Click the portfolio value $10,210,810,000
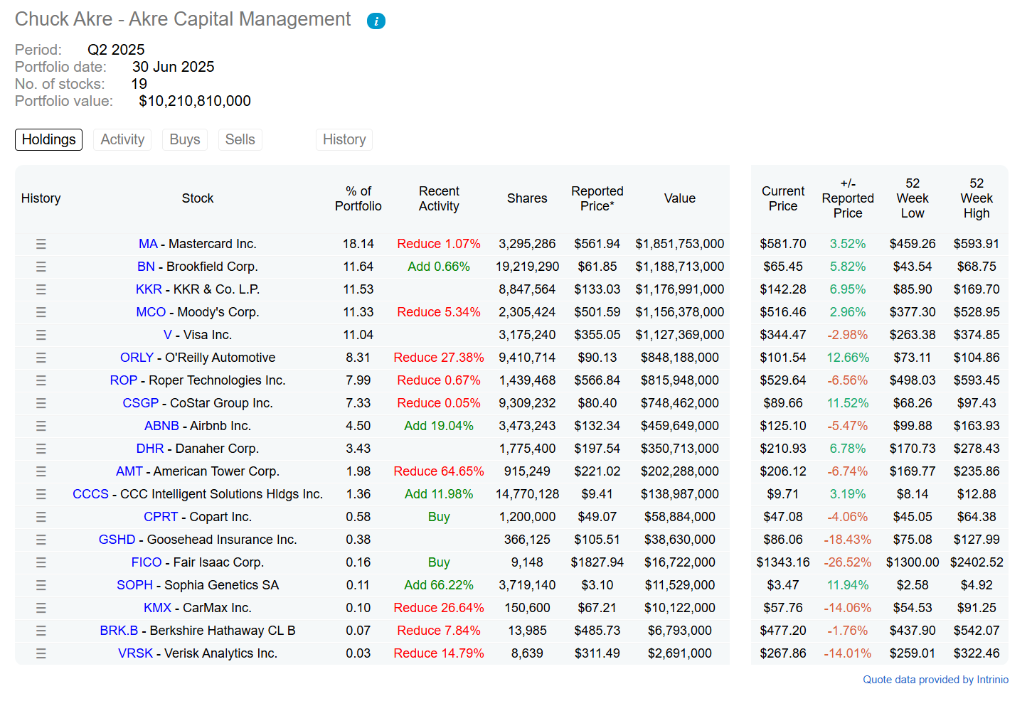 pos(195,101)
